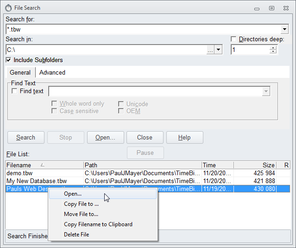The image size is (296, 248).
Task: Open the Search in path dropdown
Action: pyautogui.click(x=219, y=50)
